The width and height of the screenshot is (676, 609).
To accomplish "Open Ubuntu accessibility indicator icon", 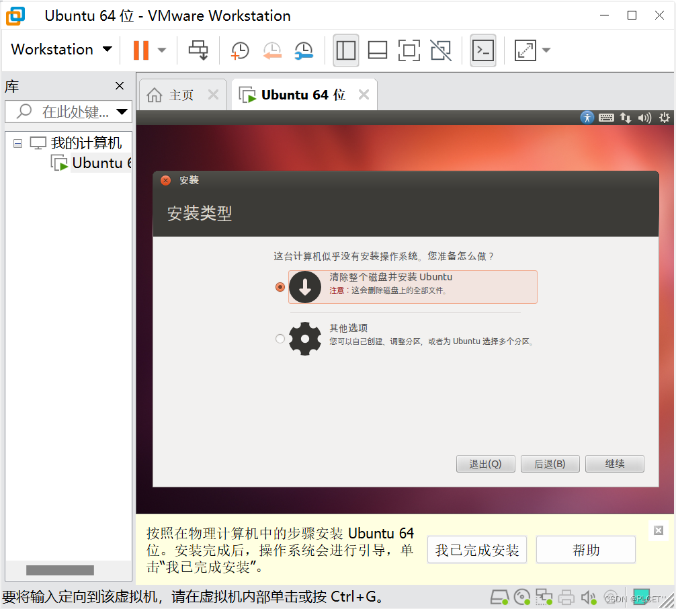I will [x=587, y=118].
